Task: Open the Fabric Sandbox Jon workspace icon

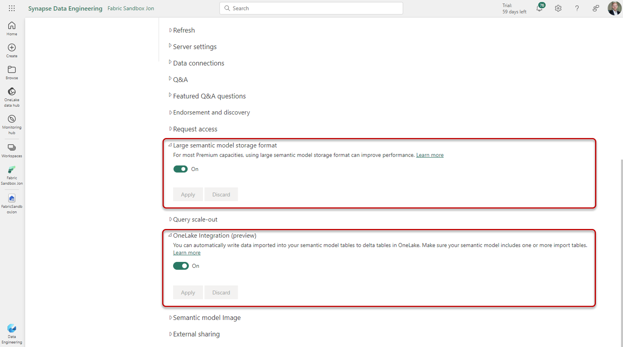Action: tap(12, 175)
